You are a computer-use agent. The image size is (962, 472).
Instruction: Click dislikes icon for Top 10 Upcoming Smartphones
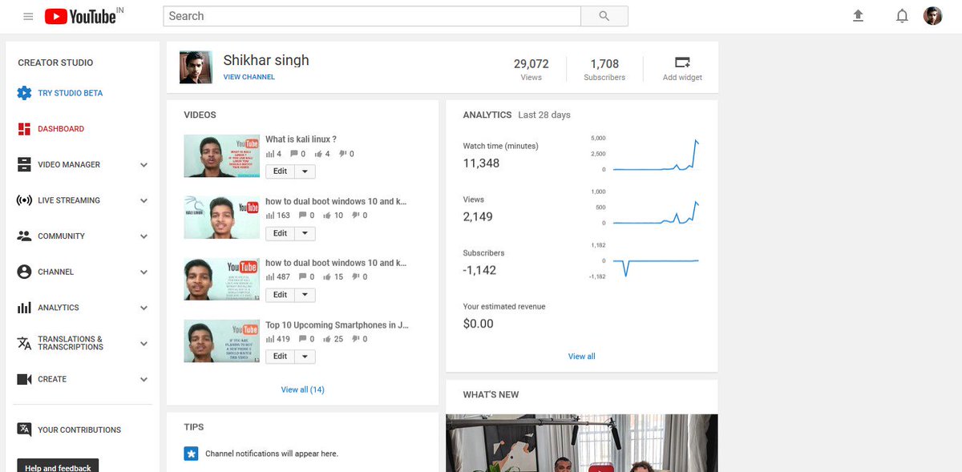pyautogui.click(x=354, y=339)
